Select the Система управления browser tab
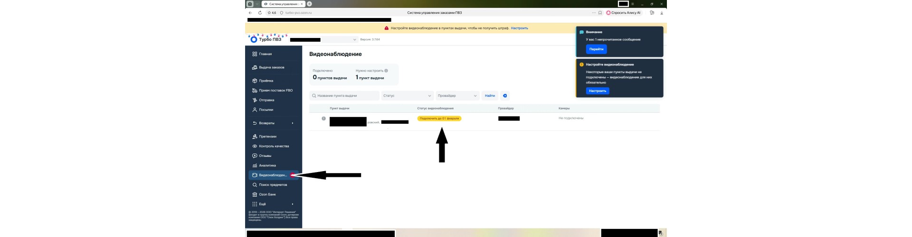Viewport: 912px width, 237px height. click(284, 4)
